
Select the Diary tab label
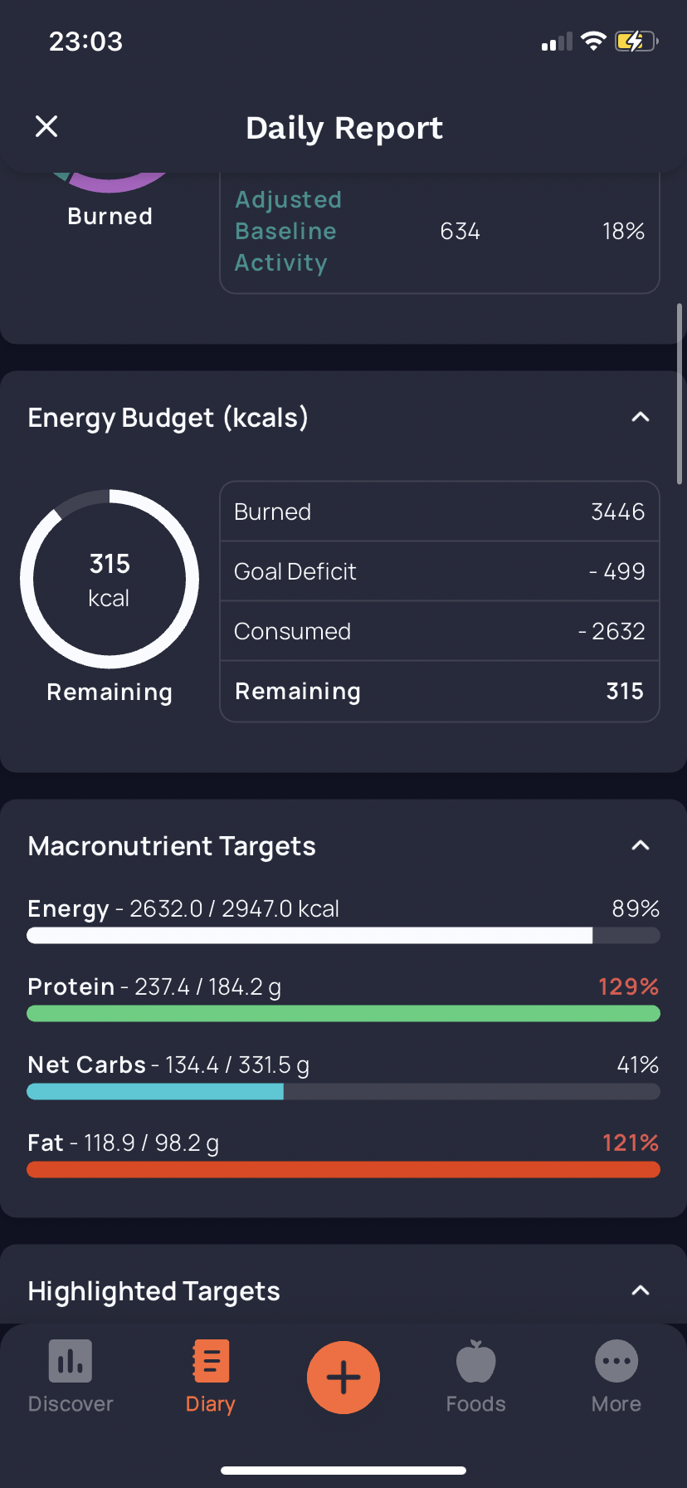(211, 1404)
